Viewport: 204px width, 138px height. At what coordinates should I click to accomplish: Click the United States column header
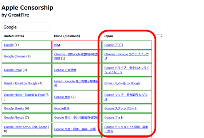14,36
